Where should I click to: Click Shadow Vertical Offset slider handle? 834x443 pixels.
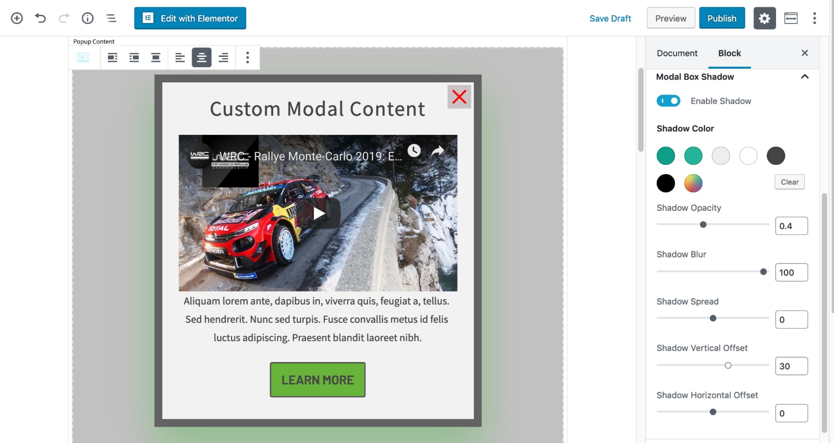tap(728, 365)
